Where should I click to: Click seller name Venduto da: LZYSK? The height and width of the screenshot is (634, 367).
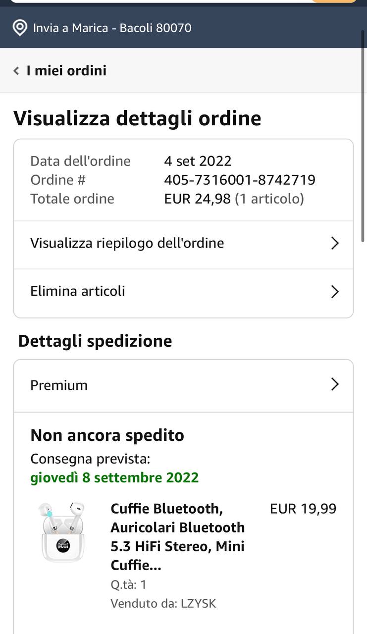point(163,603)
